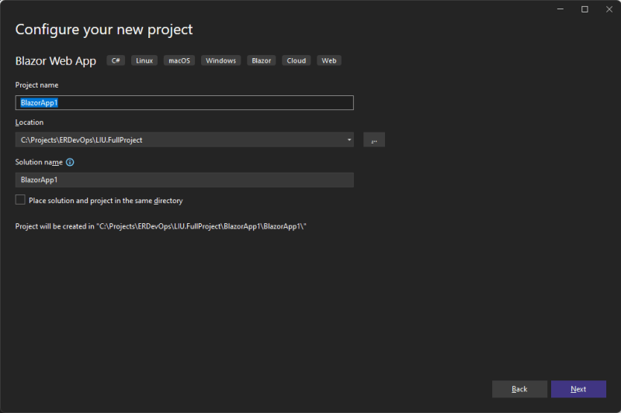
Task: Click into the Project name field
Action: [x=185, y=103]
